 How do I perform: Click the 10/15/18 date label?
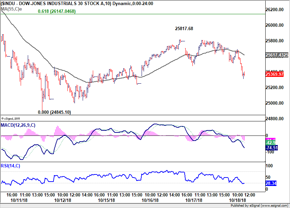tap(106, 200)
